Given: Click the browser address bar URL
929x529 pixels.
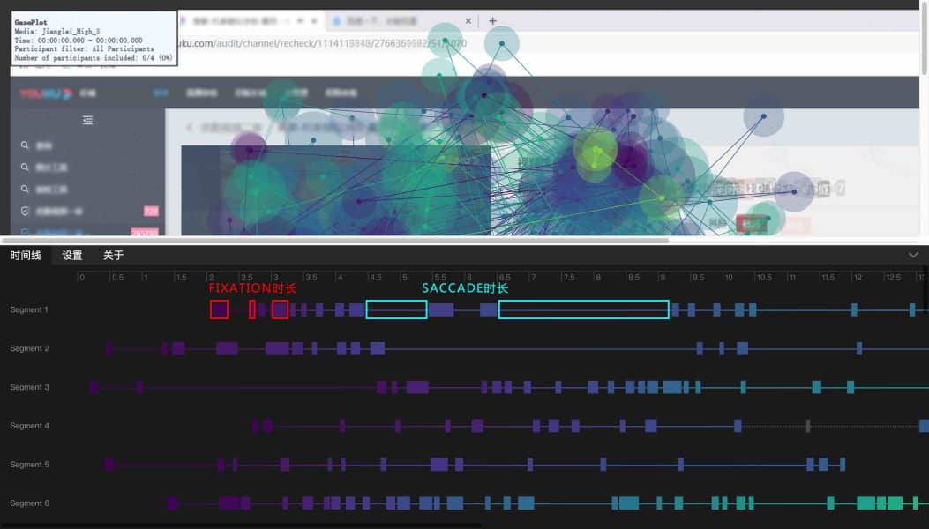Looking at the screenshot, I should [323, 43].
